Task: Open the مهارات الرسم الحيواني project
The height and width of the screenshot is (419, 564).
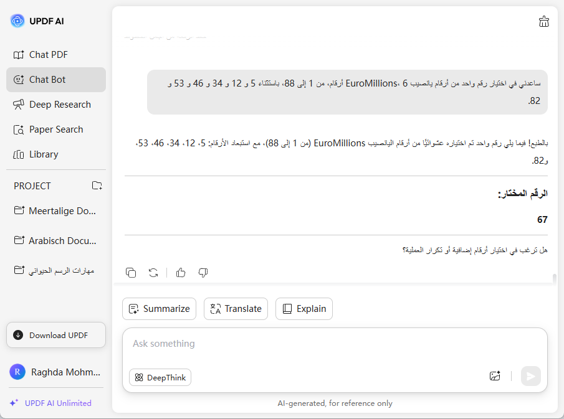Action: tap(55, 270)
